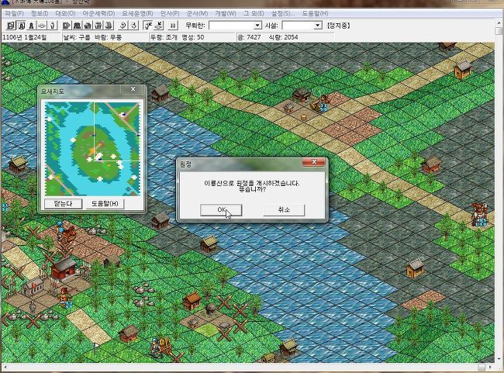Select the warrior unit beside the hut on the upper road
The image size is (504, 373).
pos(321,103)
